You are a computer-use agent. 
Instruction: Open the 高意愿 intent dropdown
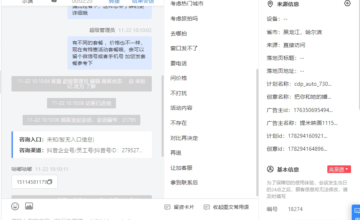pyautogui.click(x=339, y=169)
